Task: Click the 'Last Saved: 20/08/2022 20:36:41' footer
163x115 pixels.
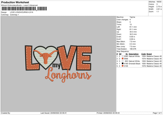Action: (x=54, y=113)
